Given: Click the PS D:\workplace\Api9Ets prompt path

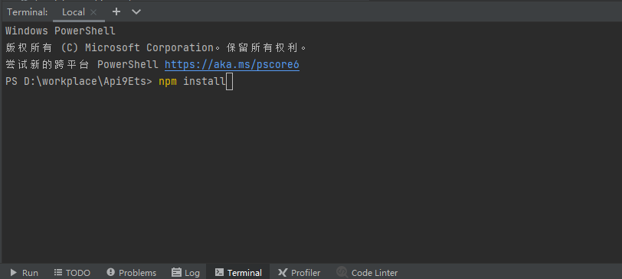Looking at the screenshot, I should 79,82.
